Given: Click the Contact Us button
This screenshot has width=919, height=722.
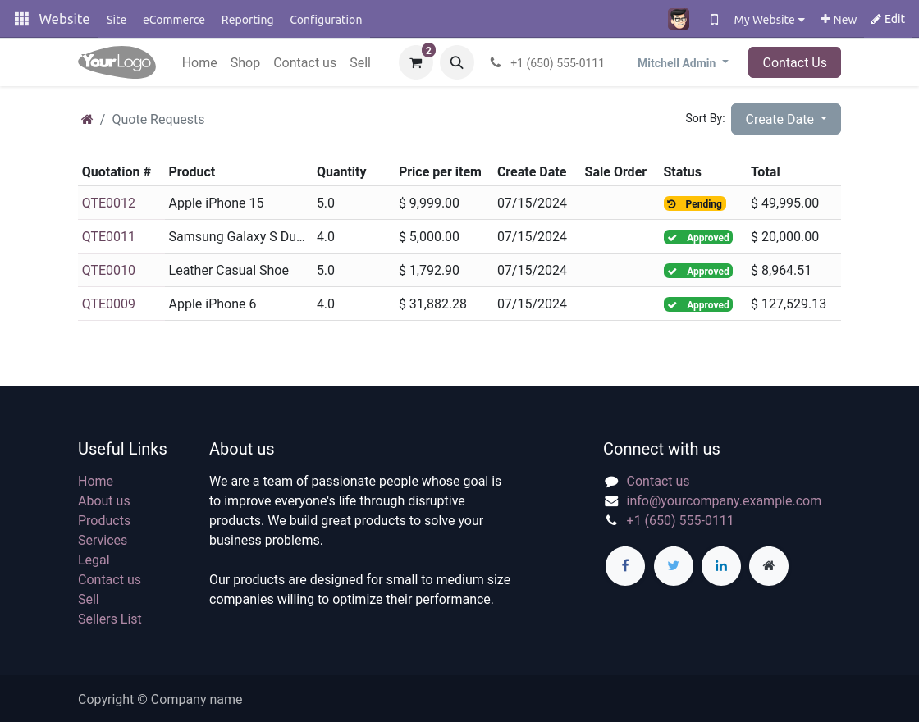Looking at the screenshot, I should point(794,62).
